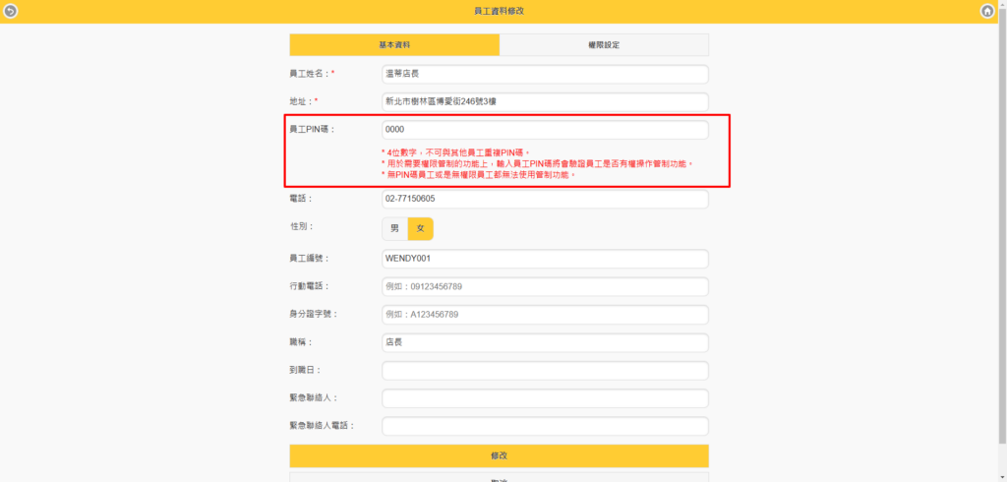Click the back arrow icon in header
The image size is (1007, 482).
tap(10, 11)
